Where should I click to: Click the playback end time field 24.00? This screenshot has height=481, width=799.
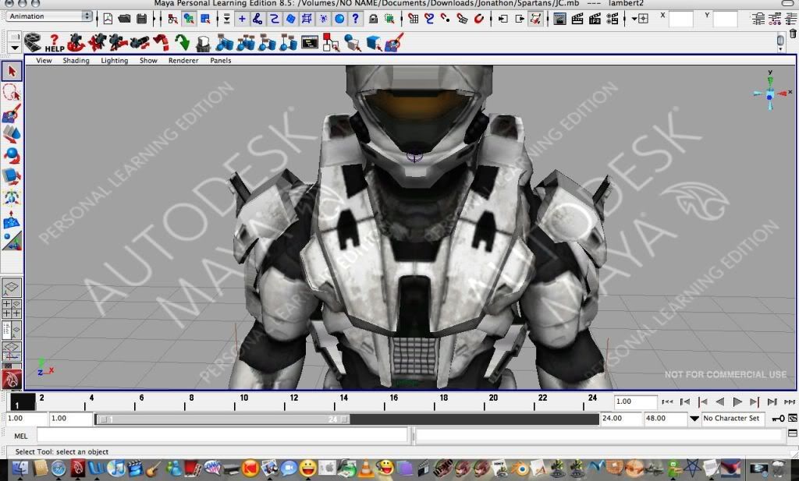(620, 419)
